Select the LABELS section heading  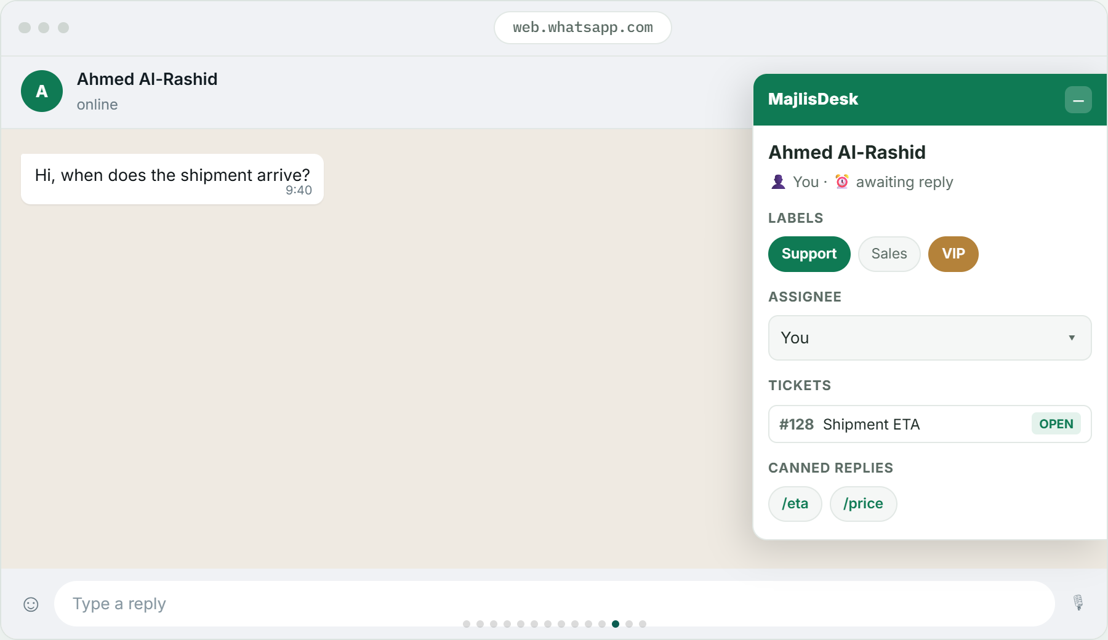click(x=795, y=218)
